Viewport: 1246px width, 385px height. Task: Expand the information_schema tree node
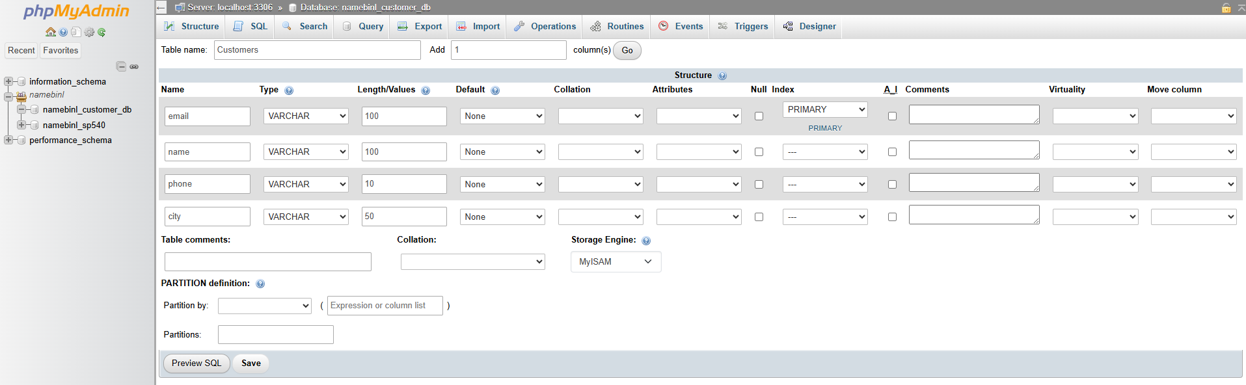(x=8, y=81)
